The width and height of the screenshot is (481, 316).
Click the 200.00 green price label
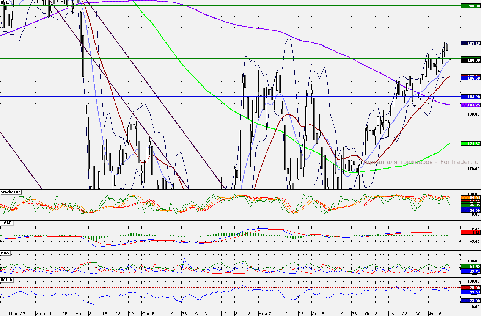tap(470, 6)
